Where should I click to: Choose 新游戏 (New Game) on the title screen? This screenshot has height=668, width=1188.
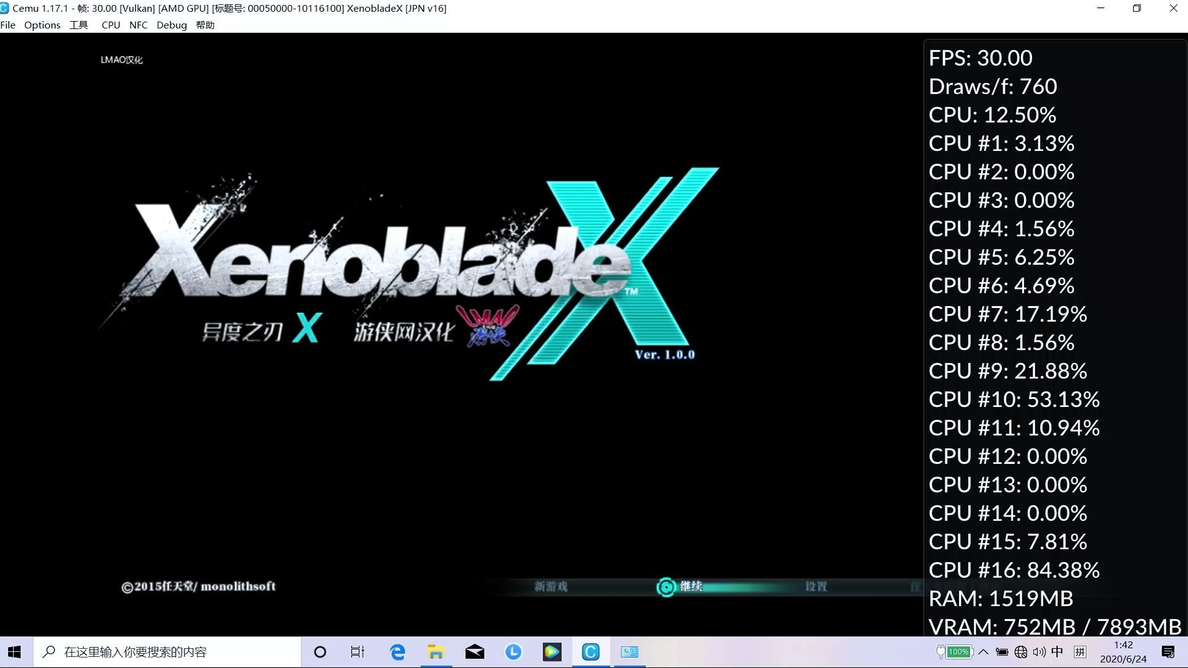pos(551,587)
